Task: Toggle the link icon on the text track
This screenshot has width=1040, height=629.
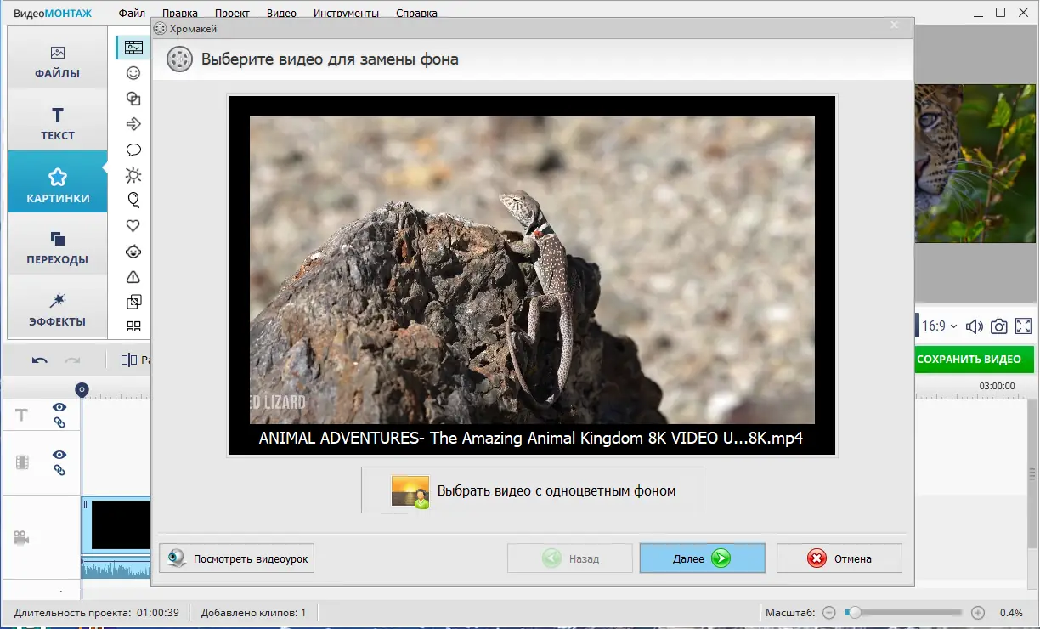Action: [59, 422]
